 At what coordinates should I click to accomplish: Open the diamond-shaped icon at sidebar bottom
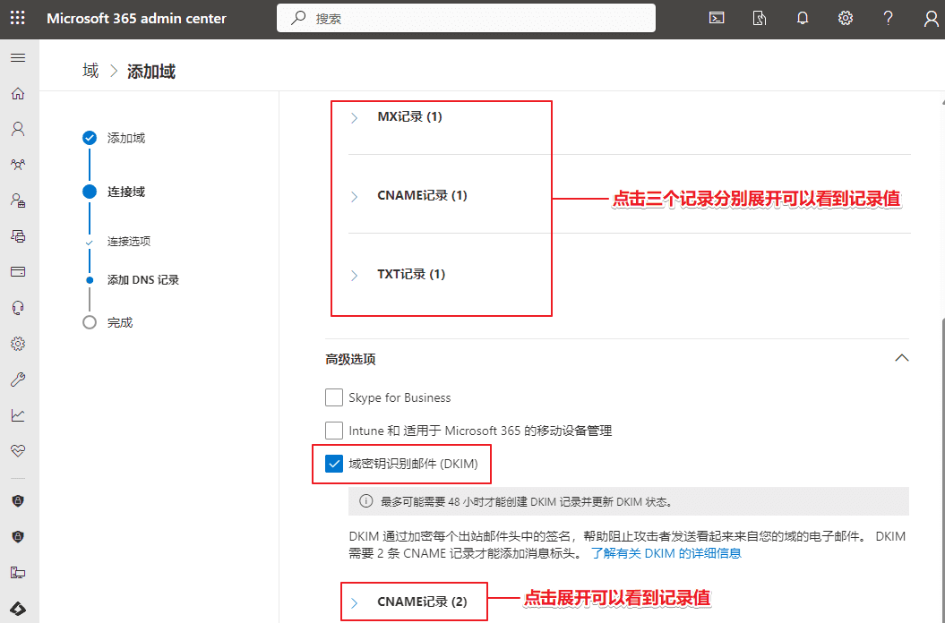tap(18, 609)
